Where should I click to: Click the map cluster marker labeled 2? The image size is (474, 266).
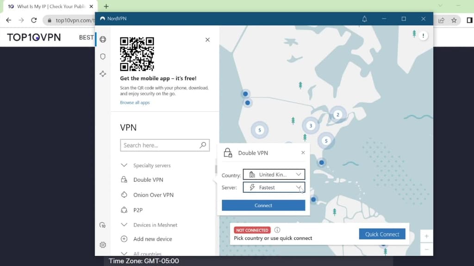(337, 115)
